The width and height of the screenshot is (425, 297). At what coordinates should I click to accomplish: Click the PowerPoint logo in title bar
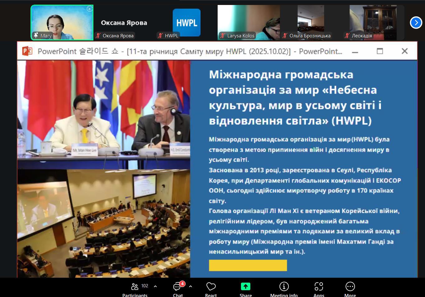(27, 51)
